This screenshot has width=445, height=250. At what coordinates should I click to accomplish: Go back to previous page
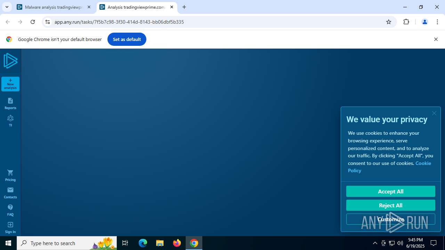point(8,22)
